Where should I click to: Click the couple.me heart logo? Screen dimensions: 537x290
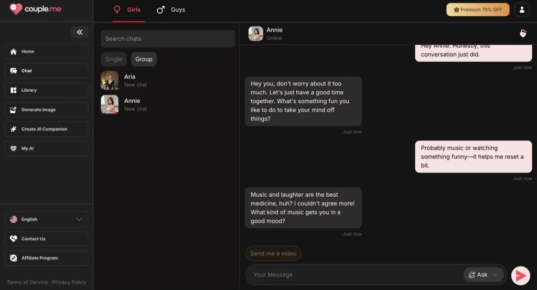pos(16,9)
